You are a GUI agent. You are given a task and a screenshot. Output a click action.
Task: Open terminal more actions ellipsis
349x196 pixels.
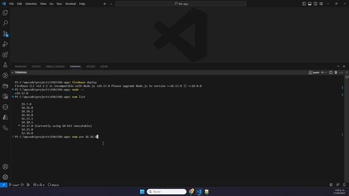pos(341,72)
